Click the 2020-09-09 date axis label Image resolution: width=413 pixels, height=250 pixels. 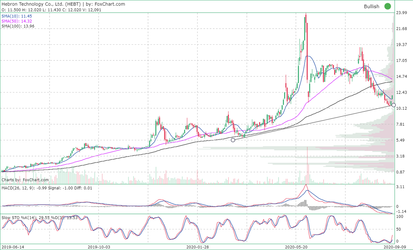[394, 247]
